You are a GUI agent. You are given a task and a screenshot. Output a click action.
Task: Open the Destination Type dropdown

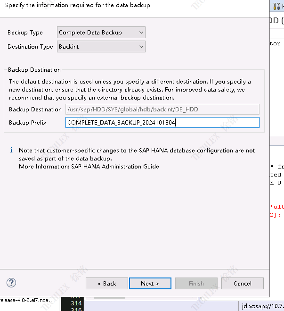(101, 47)
